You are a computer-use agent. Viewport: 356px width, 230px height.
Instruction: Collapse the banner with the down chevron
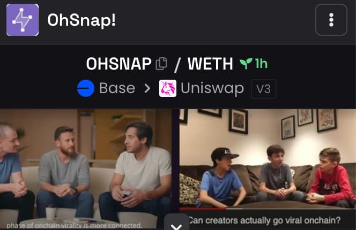176,223
